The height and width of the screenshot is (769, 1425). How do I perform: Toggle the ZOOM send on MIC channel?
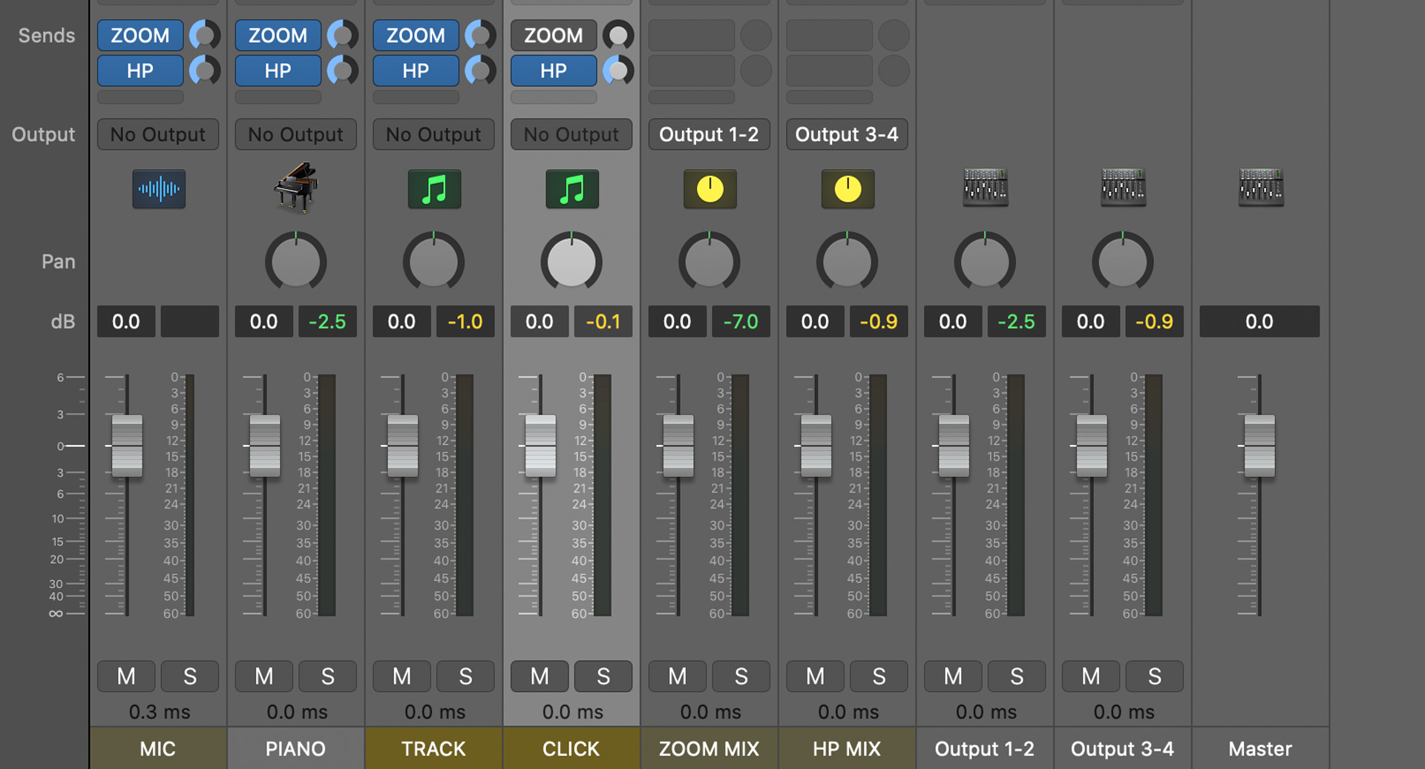tap(140, 35)
